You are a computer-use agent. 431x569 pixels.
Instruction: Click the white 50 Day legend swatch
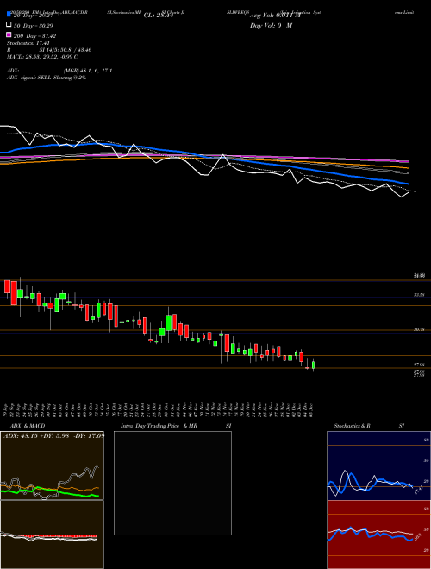(x=9, y=25)
